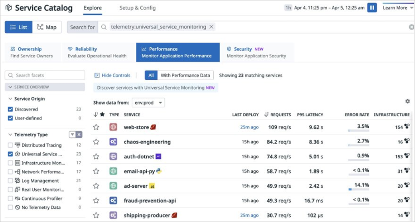Clear the telemetry type filter
Screen dimensions: 415x222
coord(79,135)
